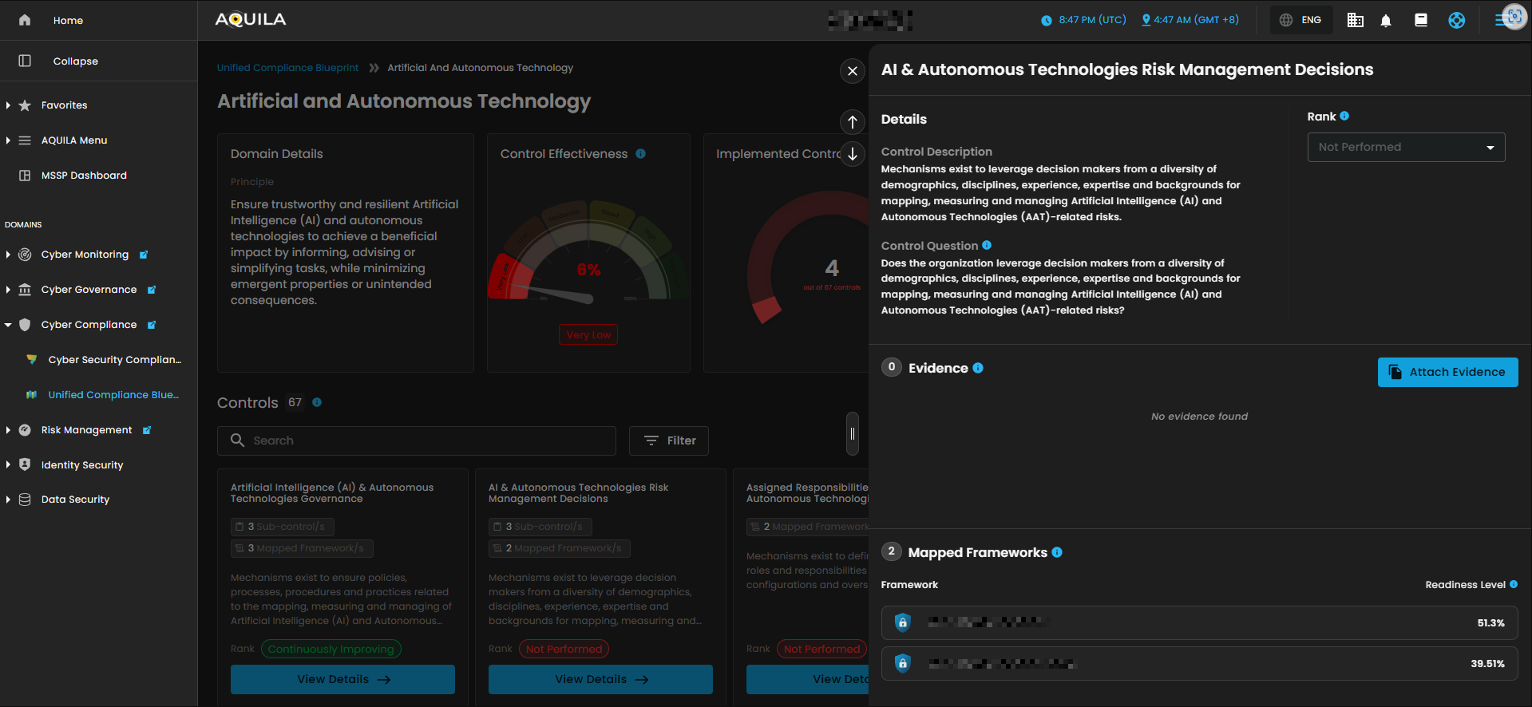Open the Rank dropdown showing Not Performed
The width and height of the screenshot is (1532, 707).
(1405, 148)
